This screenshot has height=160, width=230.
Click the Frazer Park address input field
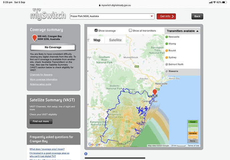click(x=109, y=16)
